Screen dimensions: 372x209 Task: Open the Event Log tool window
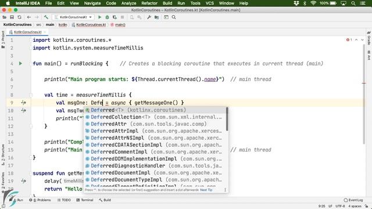click(353, 200)
